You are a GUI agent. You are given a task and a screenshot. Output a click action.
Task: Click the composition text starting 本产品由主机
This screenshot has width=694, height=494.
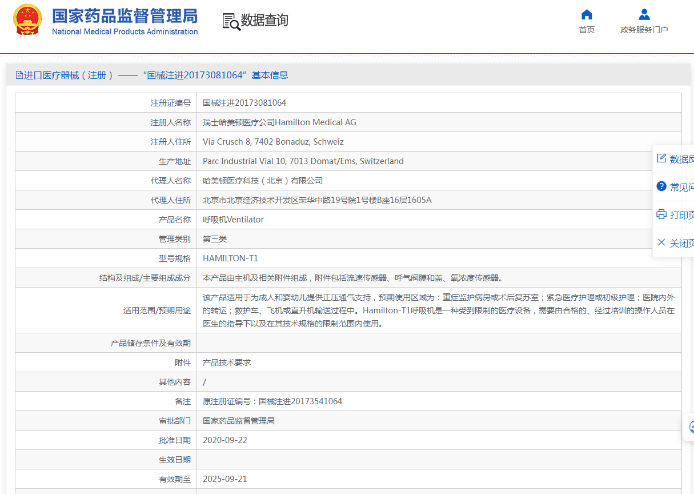[x=354, y=278]
